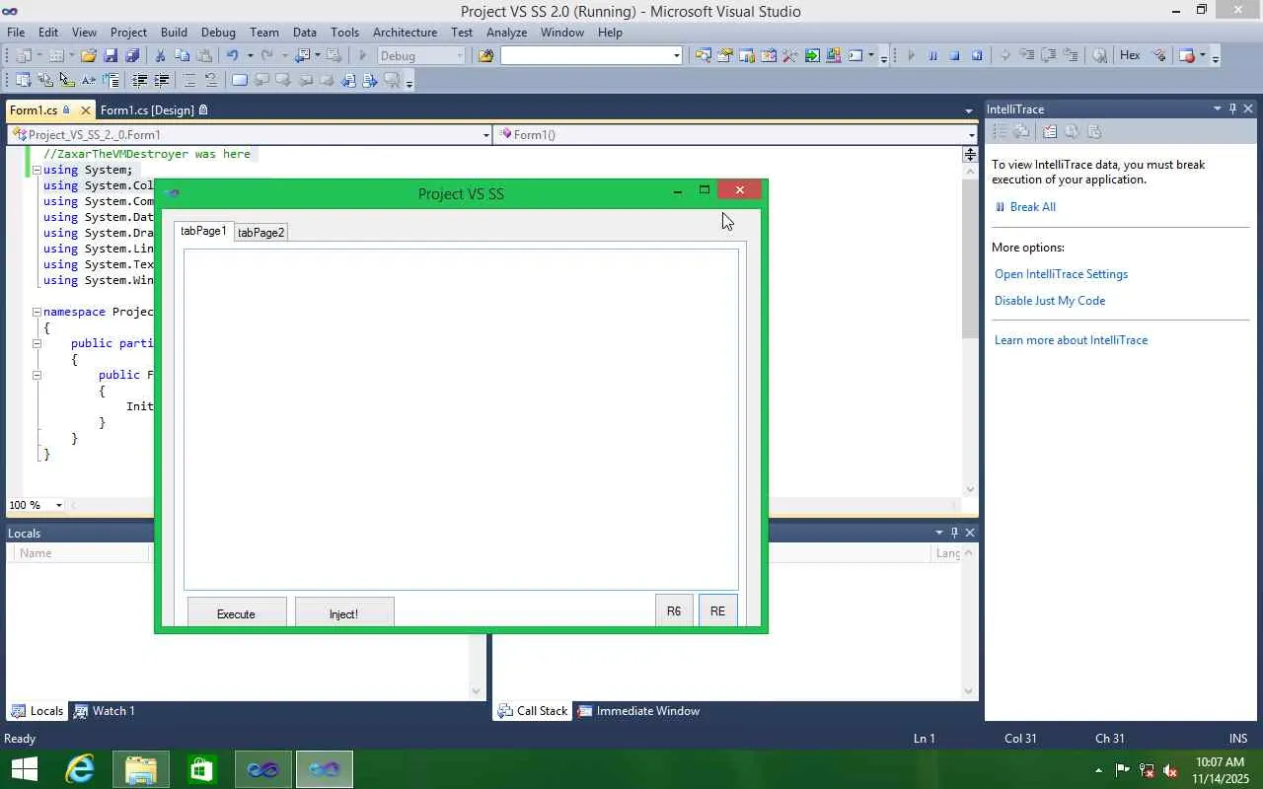This screenshot has height=789, width=1263.
Task: Click the volume speaker icon in system tray
Action: [x=1170, y=770]
